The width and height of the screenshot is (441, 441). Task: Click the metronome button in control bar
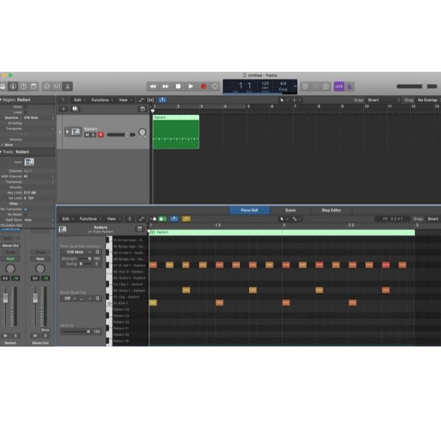click(349, 86)
